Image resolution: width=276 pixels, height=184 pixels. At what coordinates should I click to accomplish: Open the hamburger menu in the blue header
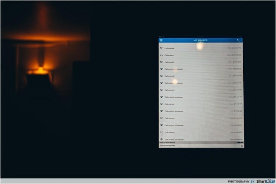click(x=161, y=40)
